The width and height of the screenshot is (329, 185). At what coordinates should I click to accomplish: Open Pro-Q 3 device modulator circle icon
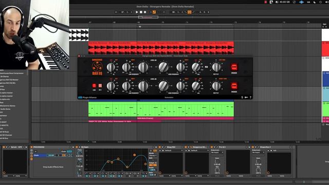coord(227,173)
